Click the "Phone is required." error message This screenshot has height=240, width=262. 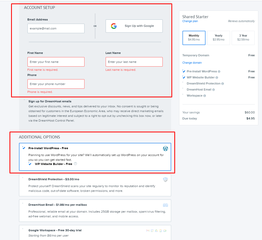pyautogui.click(x=40, y=92)
